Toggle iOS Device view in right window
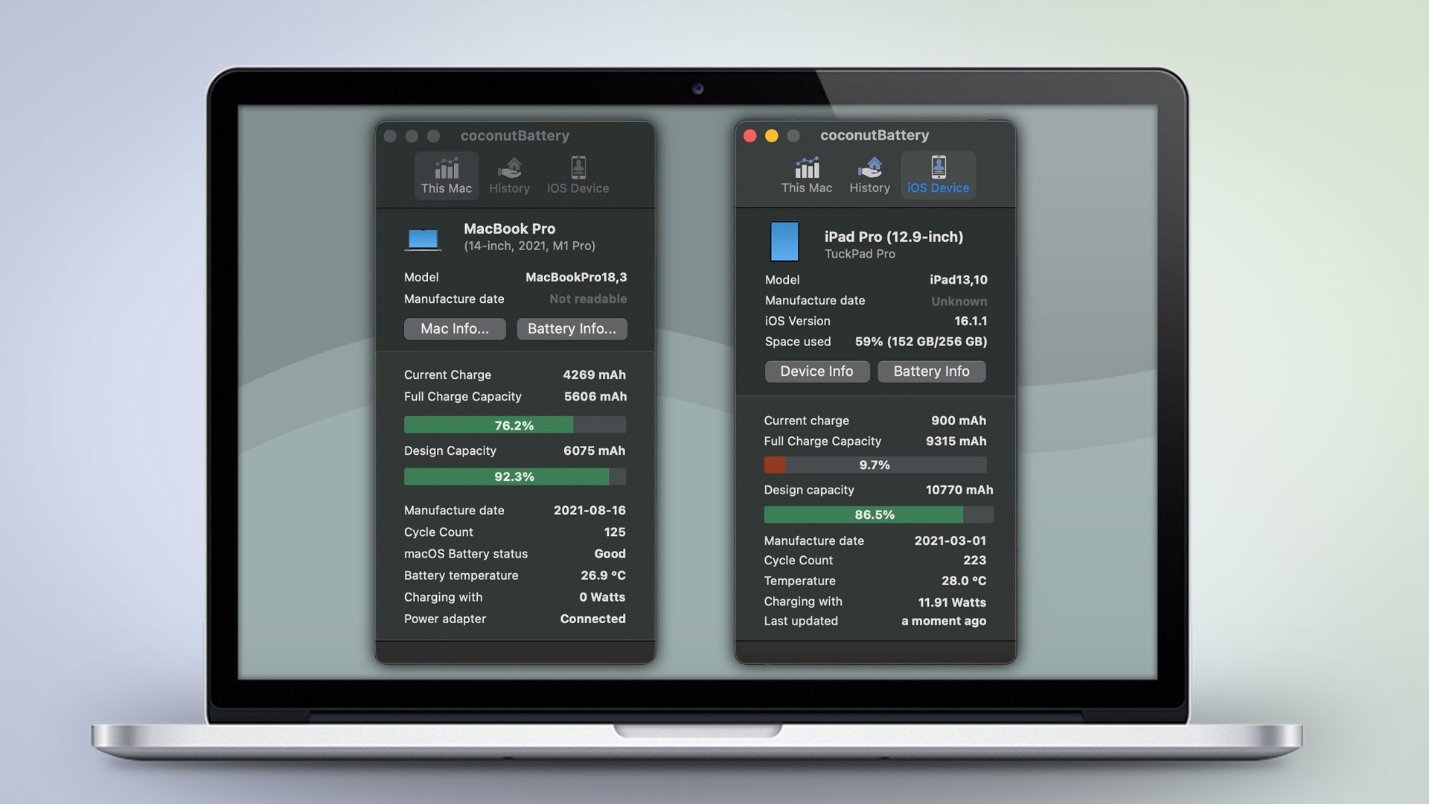 937,175
